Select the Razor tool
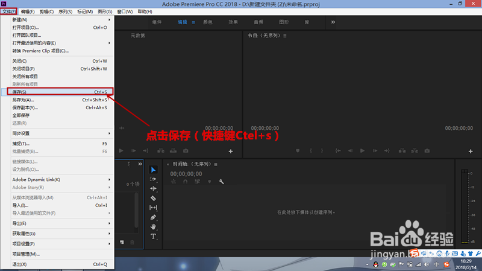The width and height of the screenshot is (482, 271). tap(153, 199)
